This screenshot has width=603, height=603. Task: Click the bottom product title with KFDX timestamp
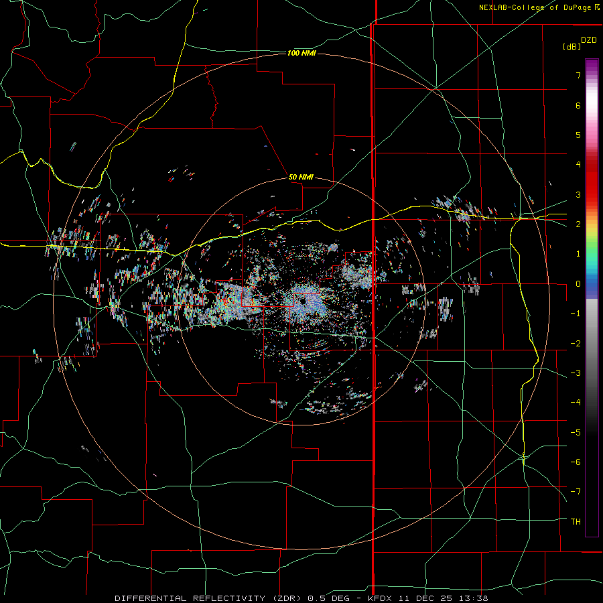click(x=301, y=598)
